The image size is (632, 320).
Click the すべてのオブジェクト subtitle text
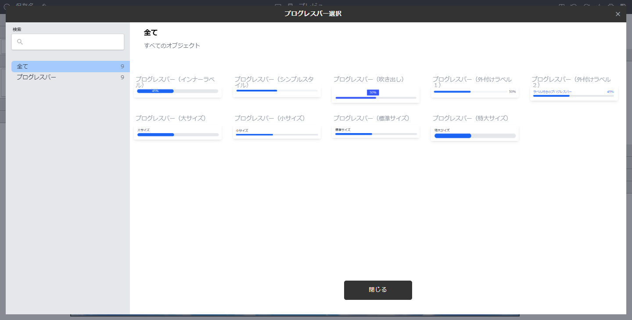tap(172, 46)
